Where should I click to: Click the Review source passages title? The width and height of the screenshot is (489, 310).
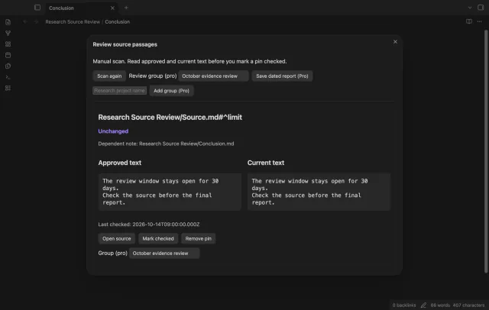(125, 44)
